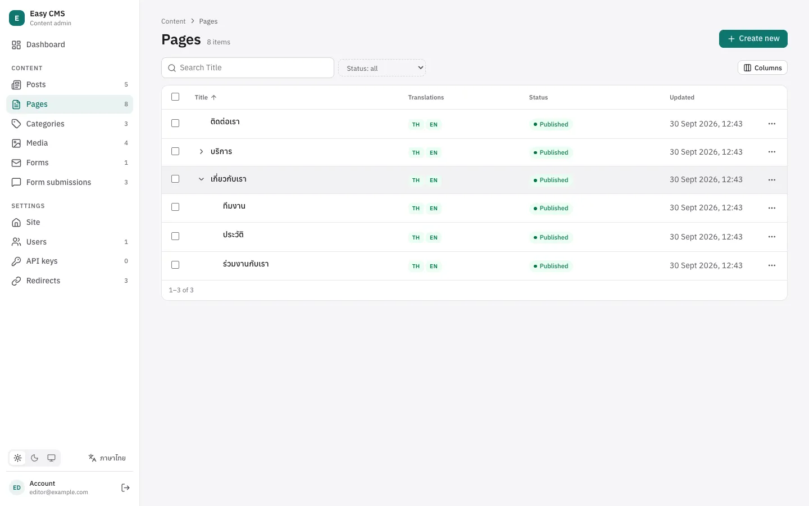Toggle the select-all checkbox in header
This screenshot has height=506, width=809.
pyautogui.click(x=175, y=97)
